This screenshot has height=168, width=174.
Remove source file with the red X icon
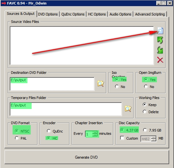pyautogui.click(x=160, y=60)
